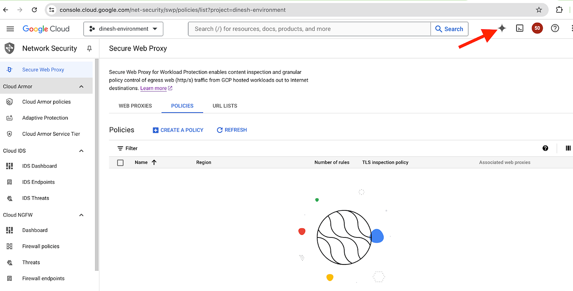573x291 pixels.
Task: Select all policies via header checkbox
Action: pyautogui.click(x=120, y=162)
